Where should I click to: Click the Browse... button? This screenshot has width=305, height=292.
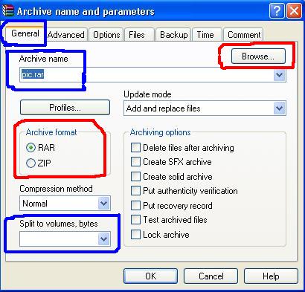click(258, 56)
